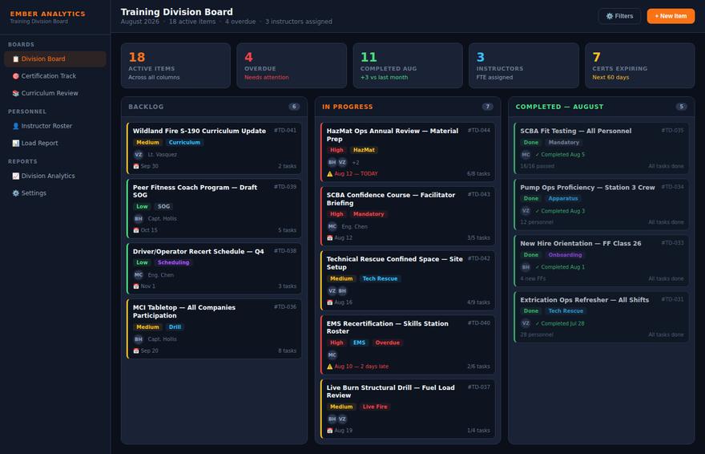Select the Instructors stat card
Screen dimensions: 705x454
click(x=523, y=66)
